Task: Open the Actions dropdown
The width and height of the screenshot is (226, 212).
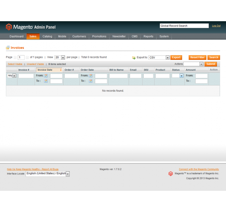Action: pyautogui.click(x=193, y=64)
